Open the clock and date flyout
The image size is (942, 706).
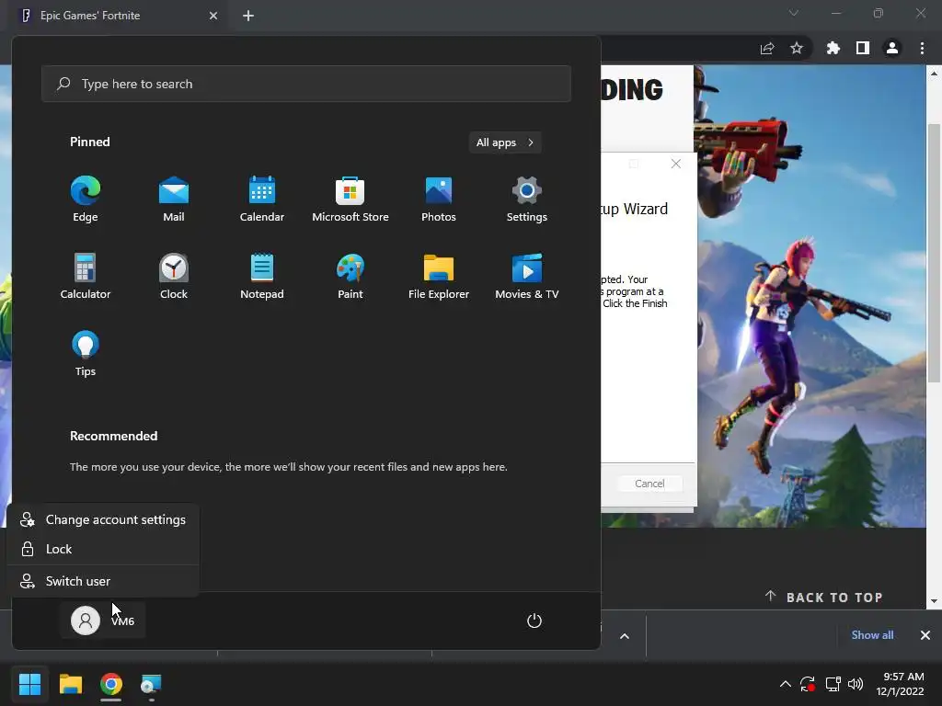[x=901, y=684]
